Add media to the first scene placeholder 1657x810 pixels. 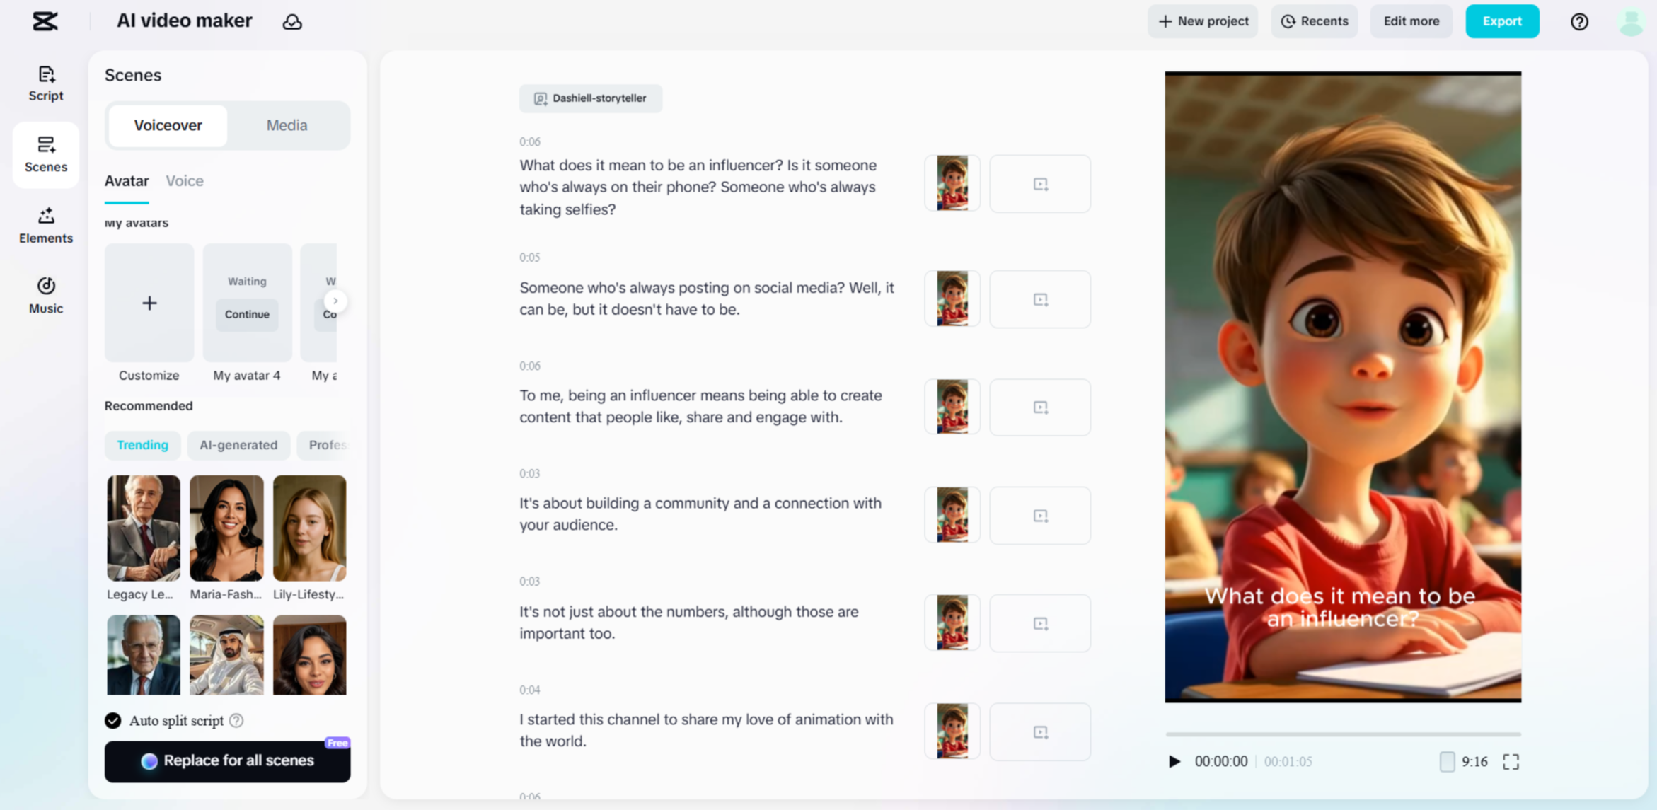[1039, 184]
